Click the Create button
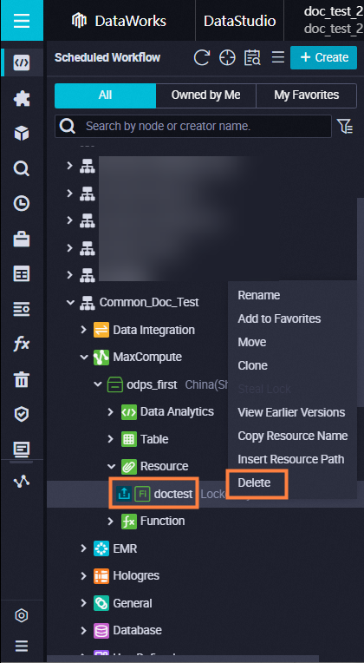Screen dimensions: 364x663 (x=324, y=57)
